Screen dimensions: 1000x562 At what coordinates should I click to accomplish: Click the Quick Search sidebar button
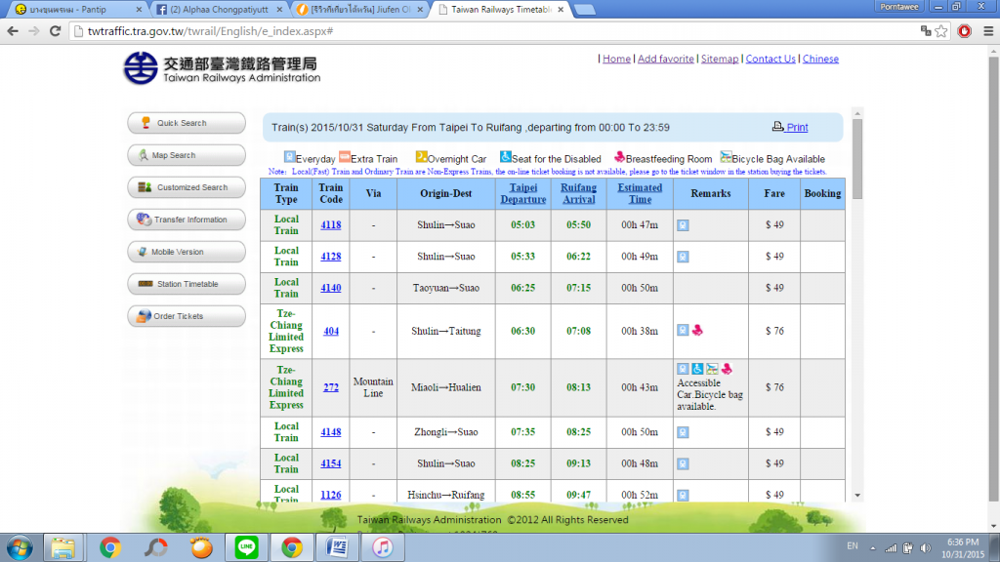click(186, 123)
